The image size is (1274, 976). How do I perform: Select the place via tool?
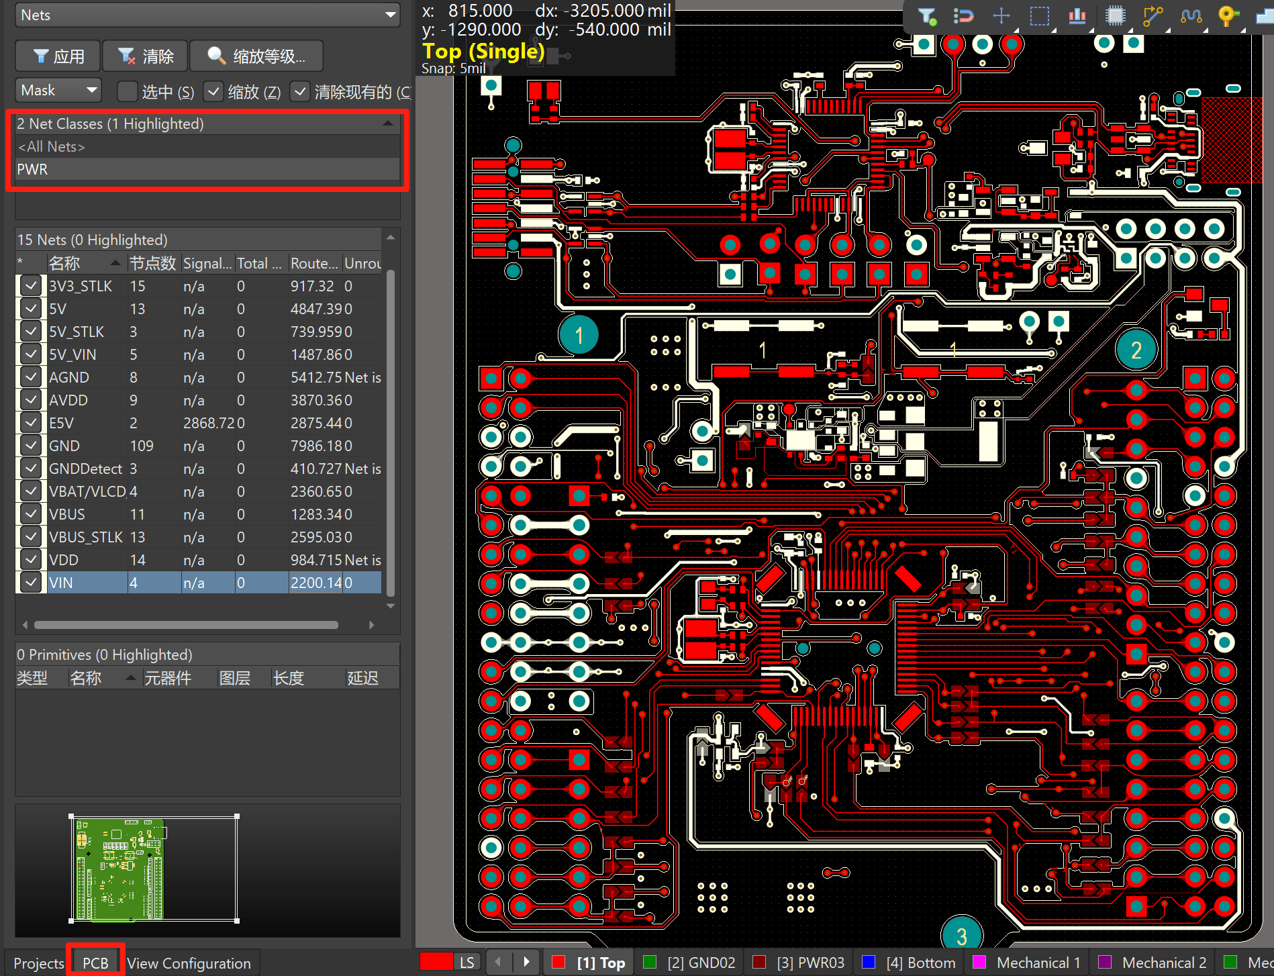[x=1228, y=15]
